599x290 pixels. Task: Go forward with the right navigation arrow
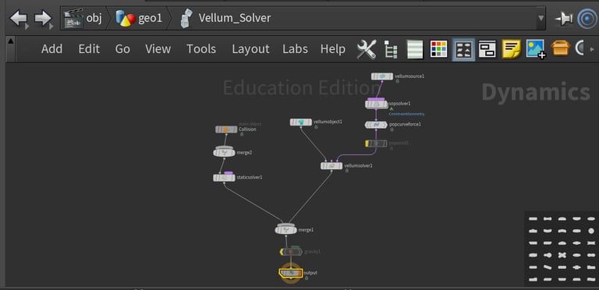(x=43, y=18)
